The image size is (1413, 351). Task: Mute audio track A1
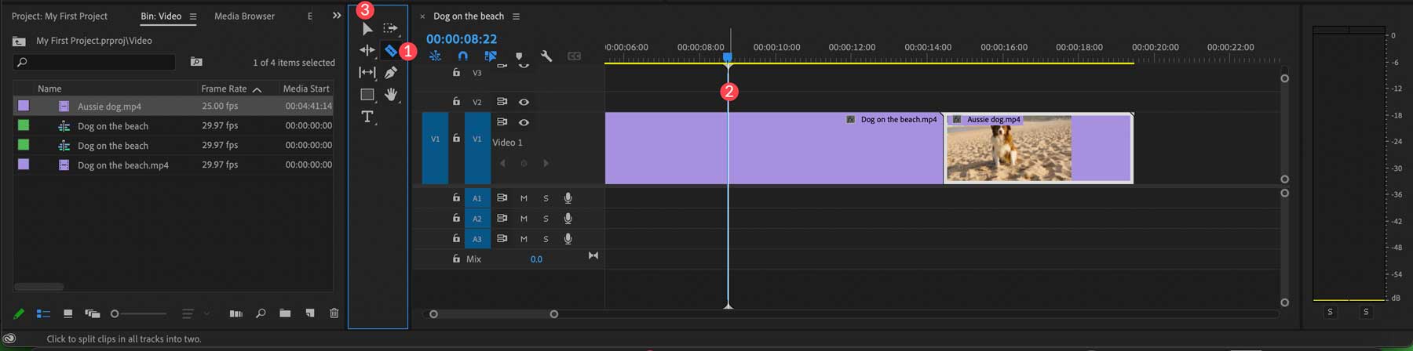(x=524, y=198)
